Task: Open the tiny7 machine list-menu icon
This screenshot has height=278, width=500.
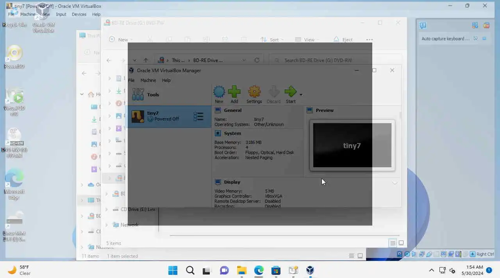Action: 198,116
